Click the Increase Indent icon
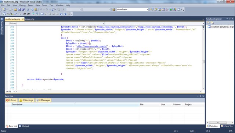 click(x=29, y=14)
